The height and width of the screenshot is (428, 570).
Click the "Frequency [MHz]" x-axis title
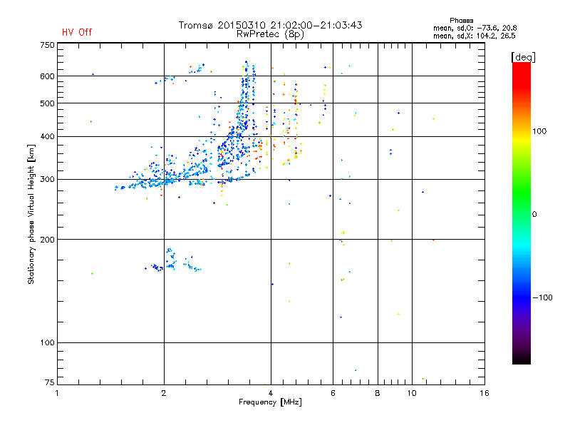click(x=270, y=403)
